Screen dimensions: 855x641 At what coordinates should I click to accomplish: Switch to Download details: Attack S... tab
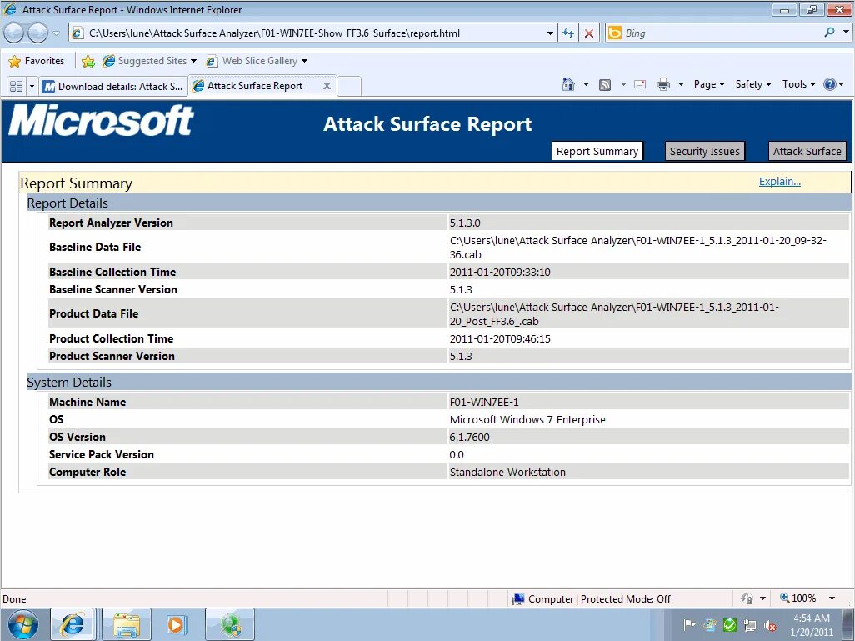click(x=112, y=86)
